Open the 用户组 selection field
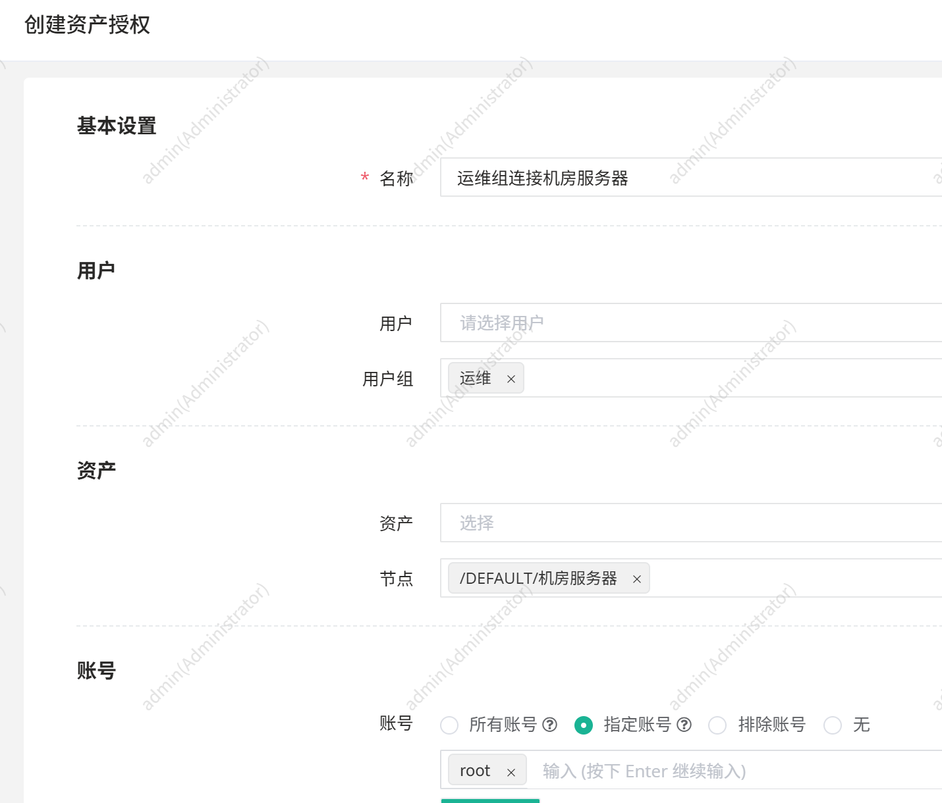Viewport: 942px width, 803px height. point(691,378)
